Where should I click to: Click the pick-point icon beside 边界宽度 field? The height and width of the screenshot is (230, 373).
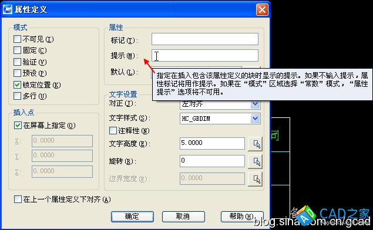click(x=256, y=179)
